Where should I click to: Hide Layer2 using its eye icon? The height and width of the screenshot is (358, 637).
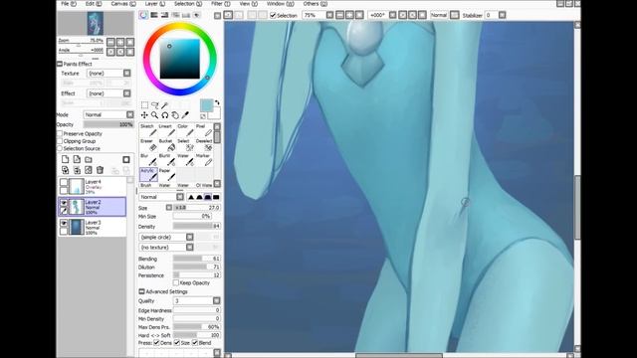pos(64,202)
